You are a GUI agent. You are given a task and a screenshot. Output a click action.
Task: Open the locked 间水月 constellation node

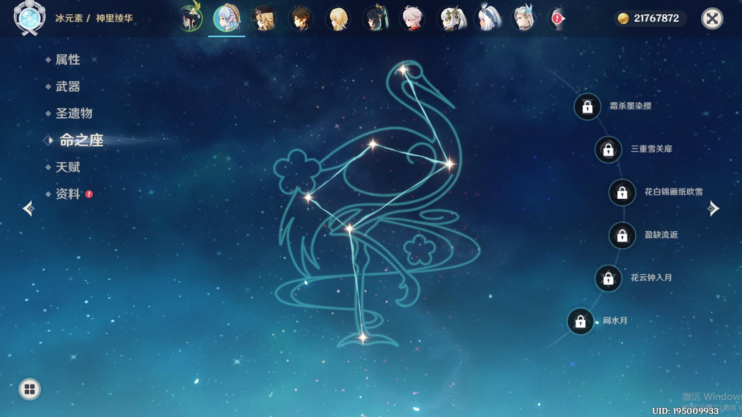tap(581, 321)
